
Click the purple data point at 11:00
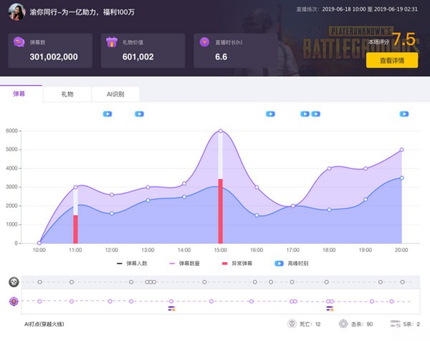75,187
